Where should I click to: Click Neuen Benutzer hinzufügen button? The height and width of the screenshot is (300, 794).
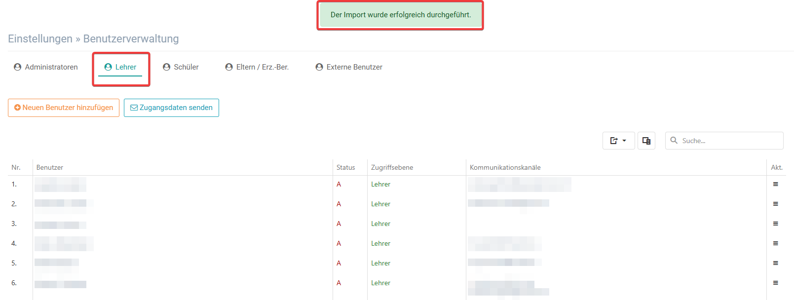[64, 108]
